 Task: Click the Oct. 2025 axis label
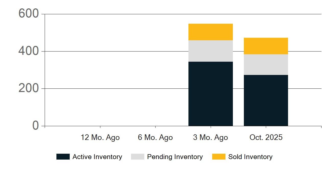pos(266,138)
